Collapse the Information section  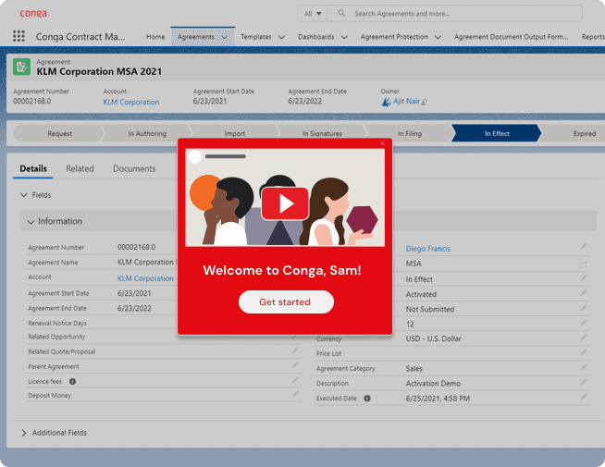click(31, 222)
